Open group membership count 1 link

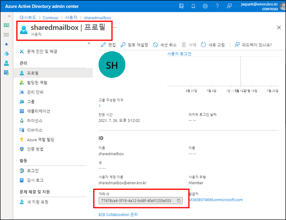tap(99, 106)
